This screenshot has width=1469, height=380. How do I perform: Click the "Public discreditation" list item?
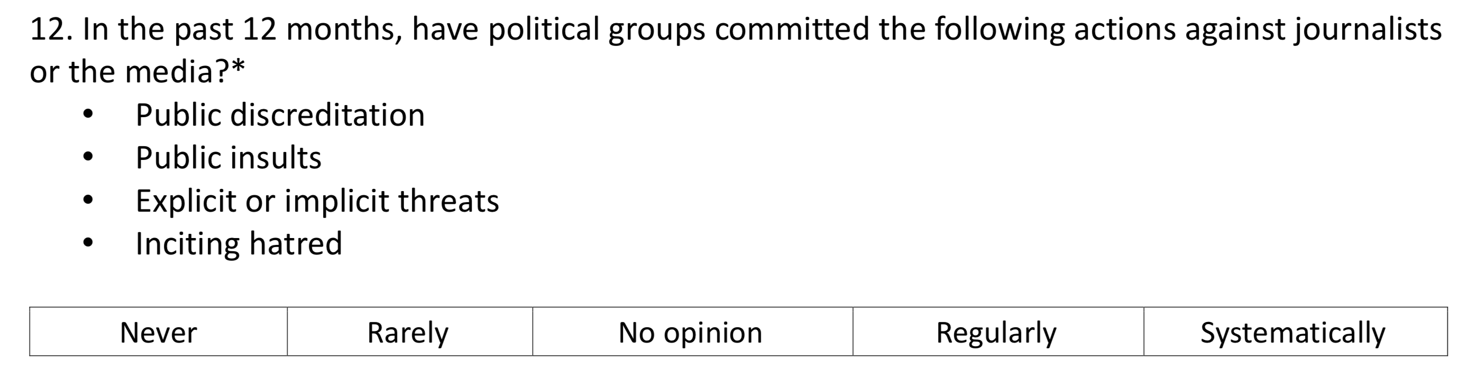click(280, 115)
